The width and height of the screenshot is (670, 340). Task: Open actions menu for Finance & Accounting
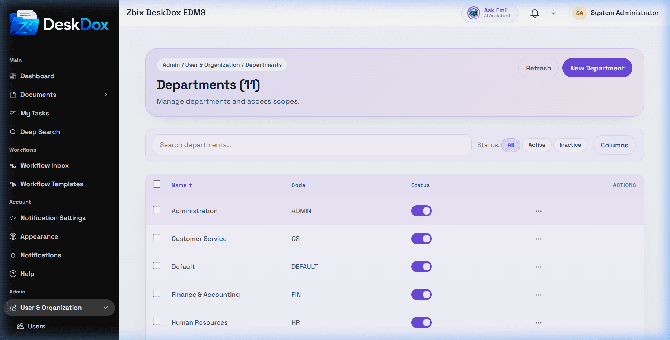(x=539, y=295)
